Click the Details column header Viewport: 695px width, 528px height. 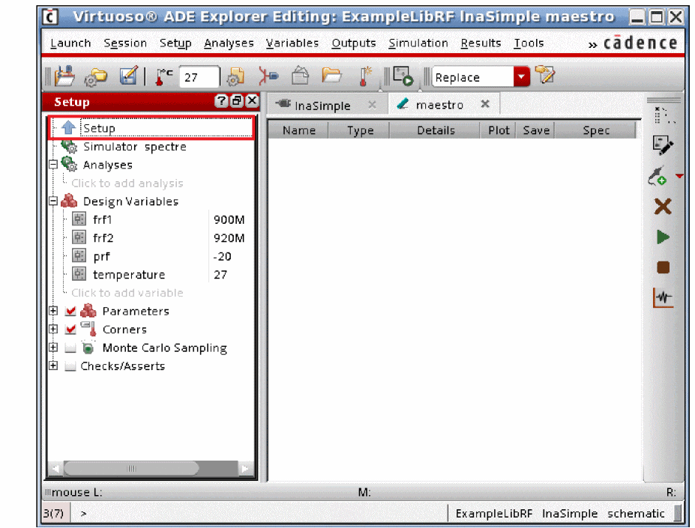coord(436,130)
